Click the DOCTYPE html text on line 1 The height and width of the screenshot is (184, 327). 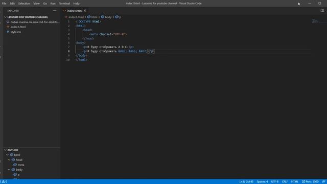click(88, 21)
